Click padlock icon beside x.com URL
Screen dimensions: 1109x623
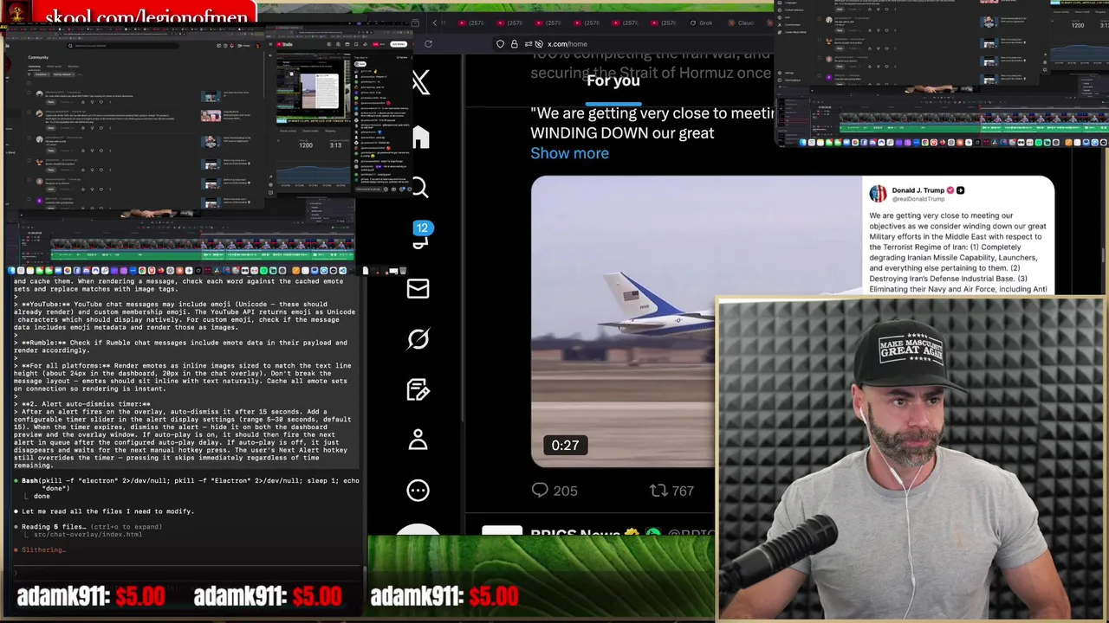point(514,44)
